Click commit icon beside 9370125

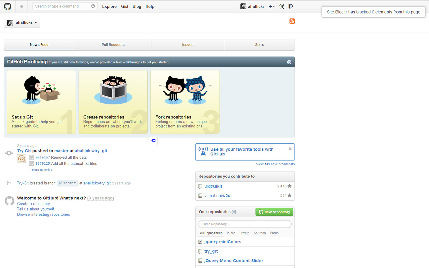(32, 164)
